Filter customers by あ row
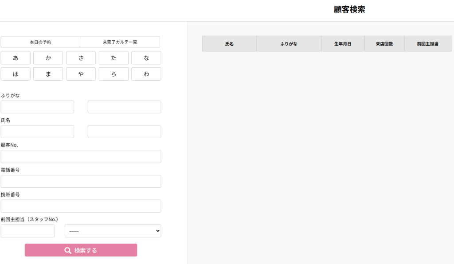The height and width of the screenshot is (264, 454). (x=16, y=58)
